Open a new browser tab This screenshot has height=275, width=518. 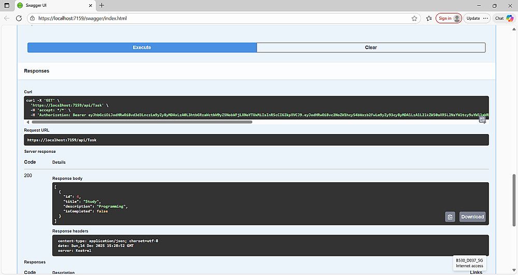point(102,5)
